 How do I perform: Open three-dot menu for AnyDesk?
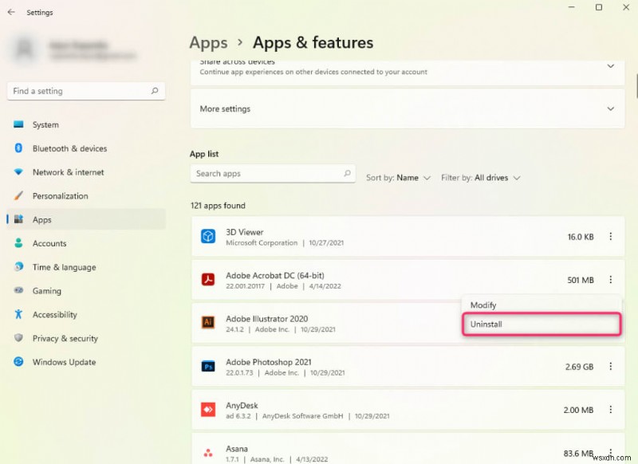(610, 410)
